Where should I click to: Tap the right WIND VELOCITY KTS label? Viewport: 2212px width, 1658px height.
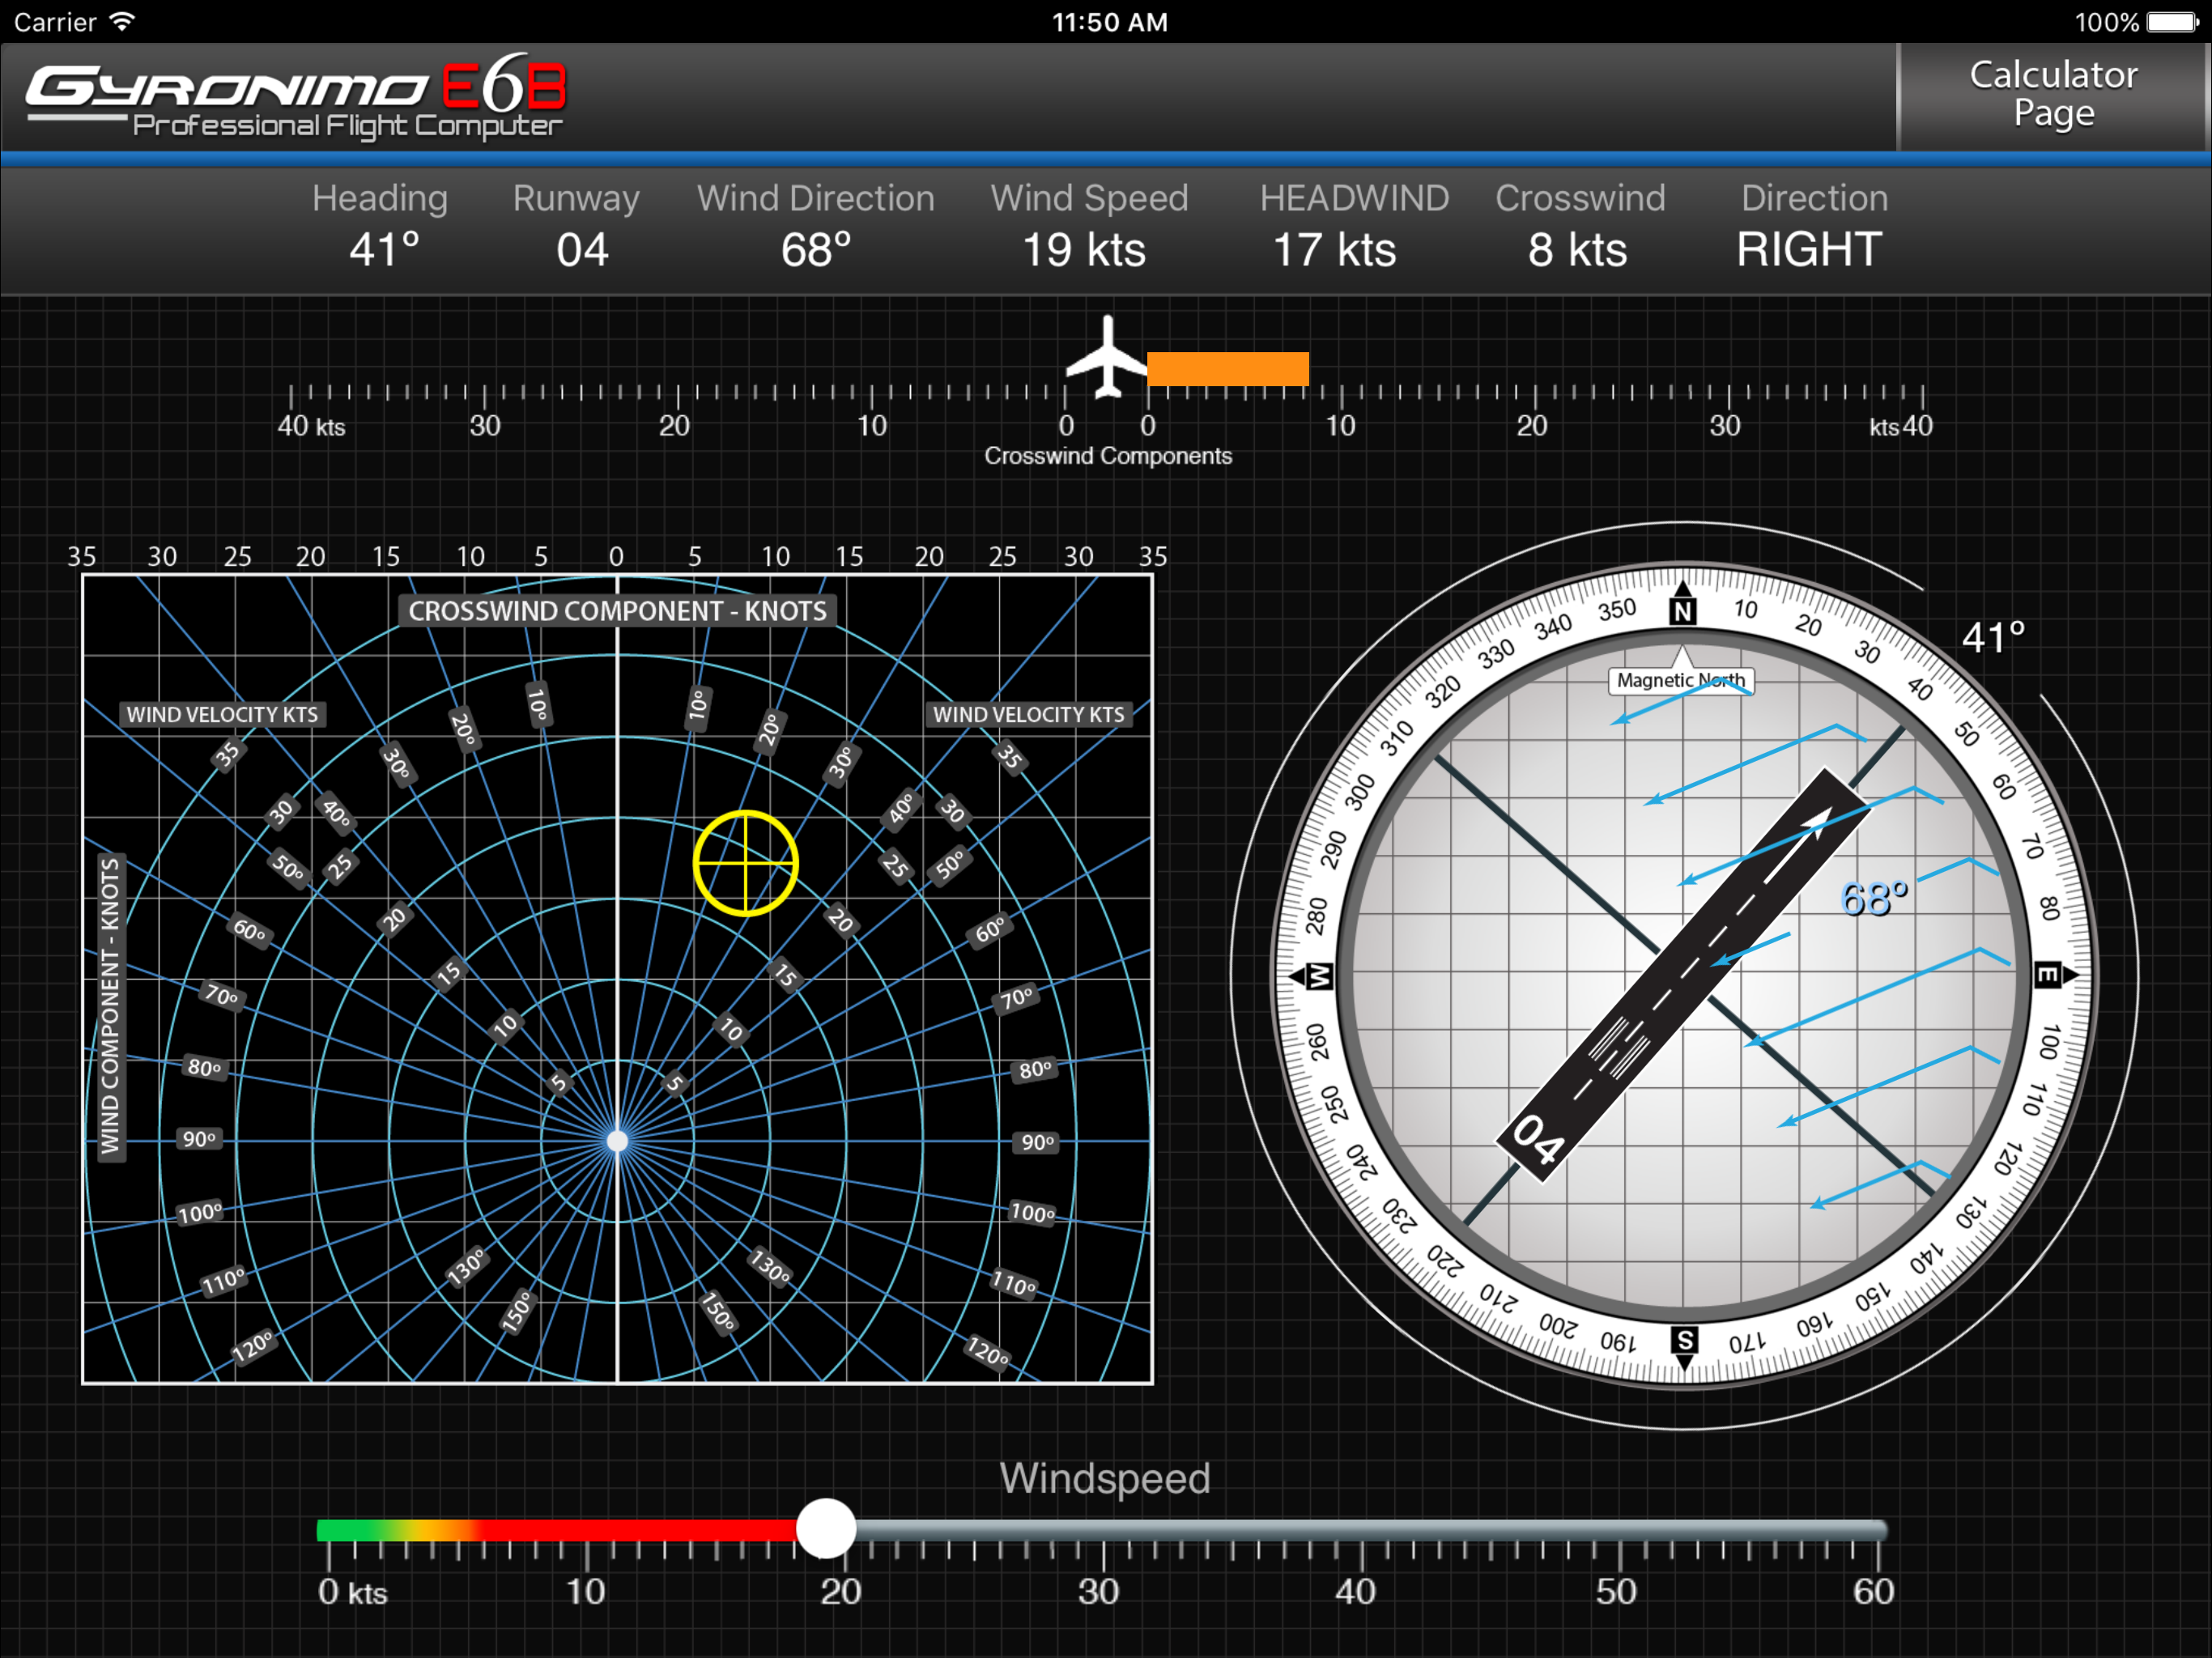(1029, 714)
